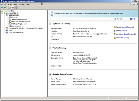Minimize the inner MDI child window
The width and height of the screenshot is (139, 101).
click(x=132, y=4)
